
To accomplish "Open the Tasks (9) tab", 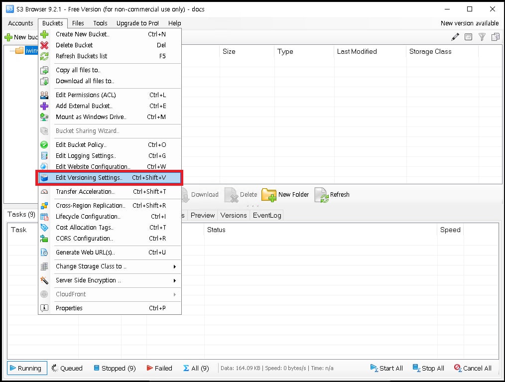I will (x=21, y=215).
